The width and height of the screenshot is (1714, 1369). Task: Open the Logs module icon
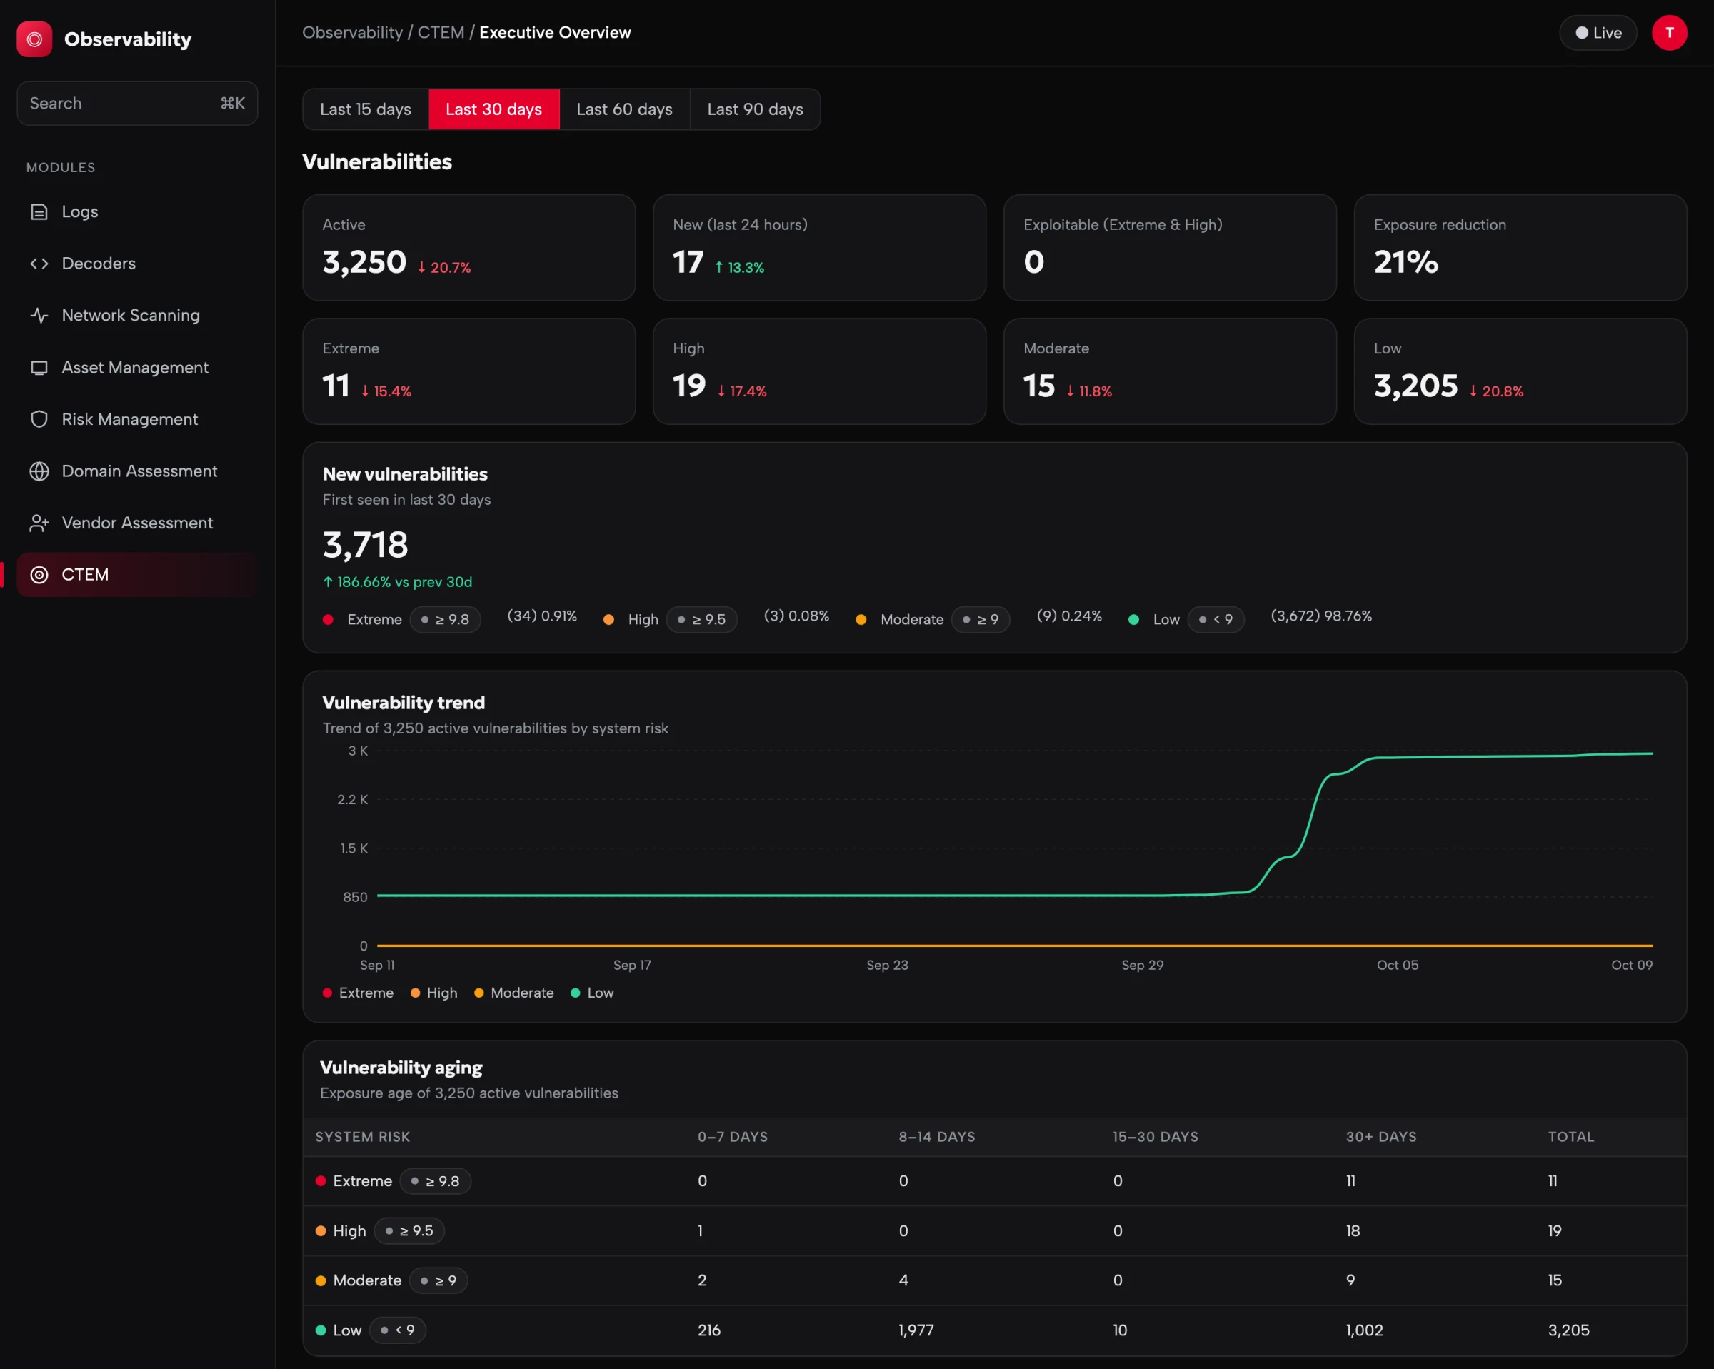[39, 211]
